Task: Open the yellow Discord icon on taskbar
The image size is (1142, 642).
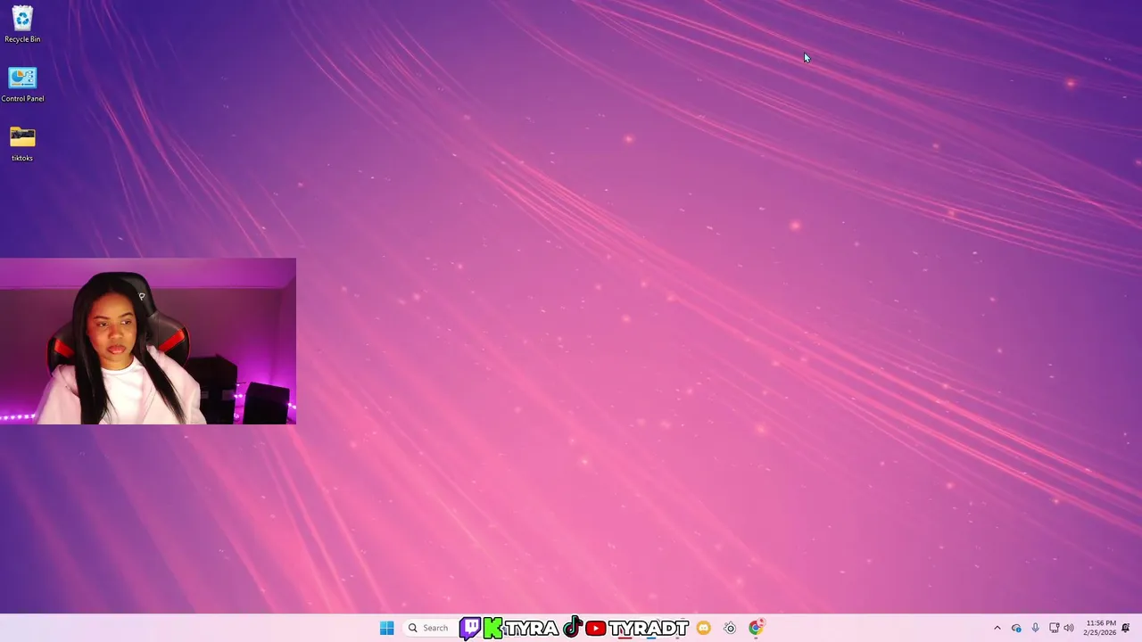Action: click(703, 628)
